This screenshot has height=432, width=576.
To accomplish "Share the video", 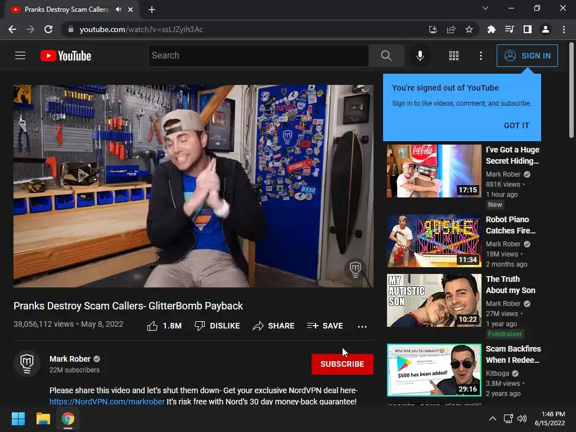I will point(274,326).
